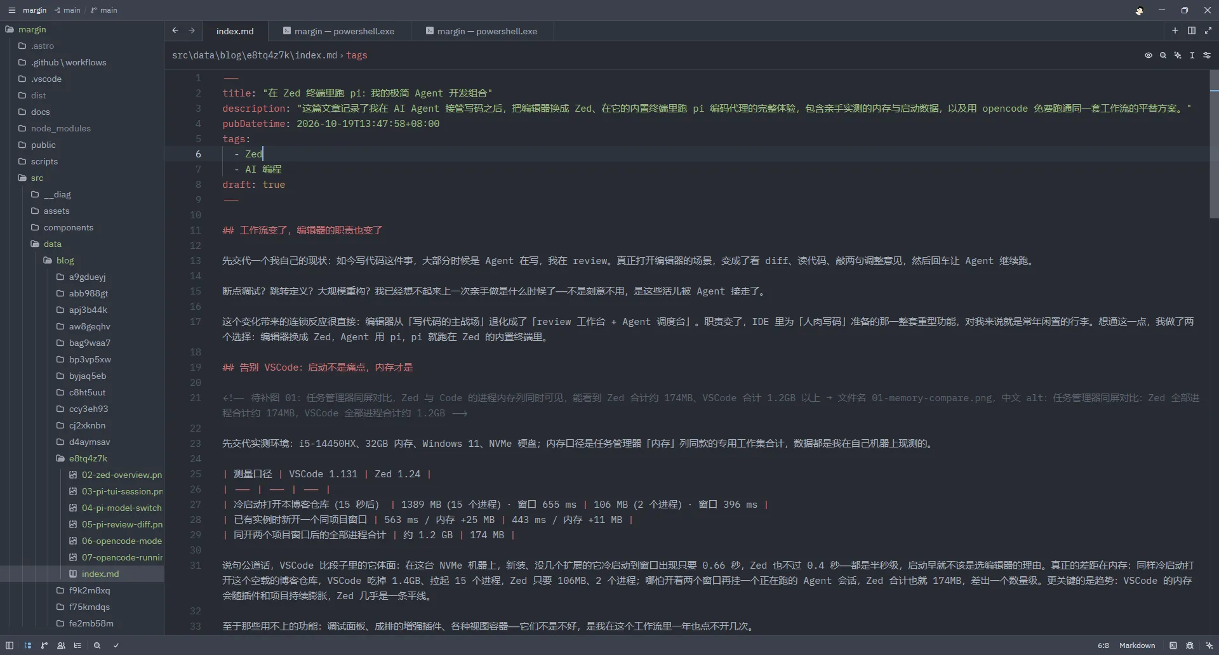
Task: Open 02-zed-overview.png file
Action: [83, 475]
